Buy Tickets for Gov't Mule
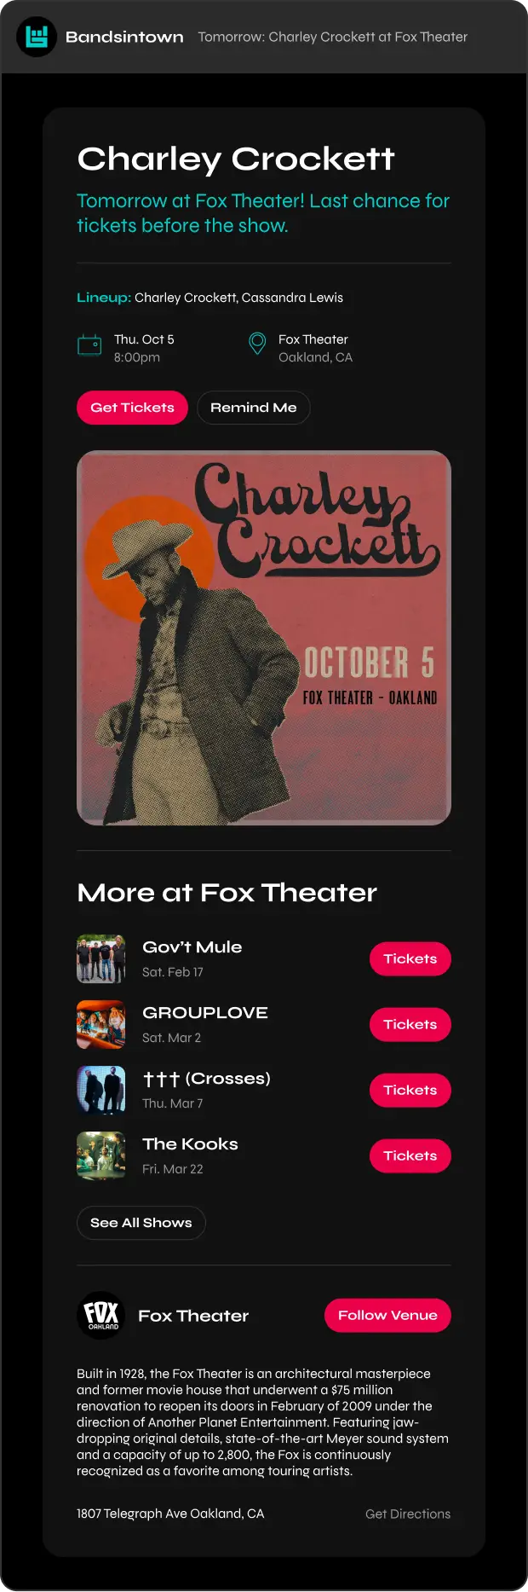 point(410,958)
